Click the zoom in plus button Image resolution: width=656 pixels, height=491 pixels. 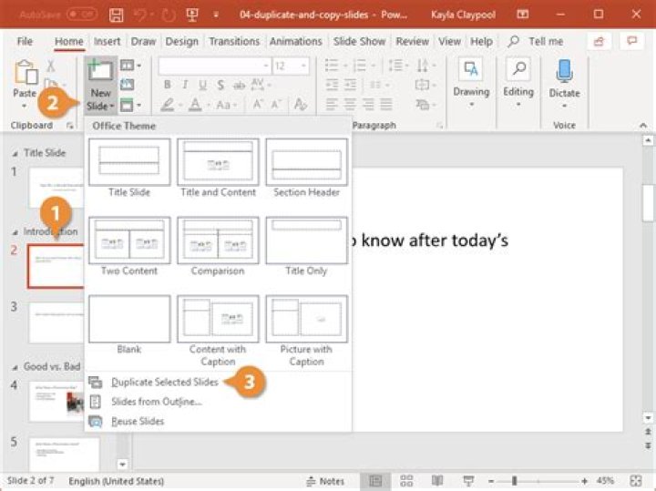[584, 481]
